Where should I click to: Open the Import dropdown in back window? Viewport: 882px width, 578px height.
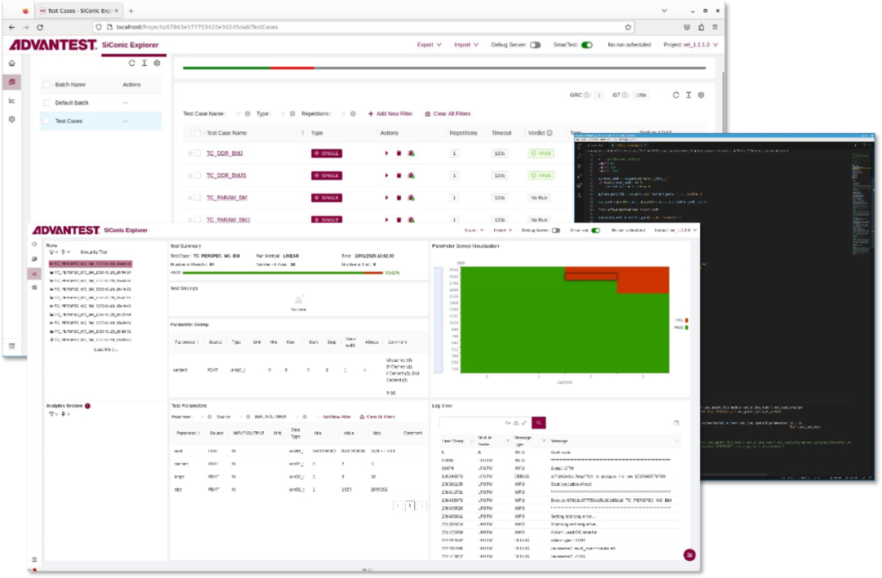(466, 45)
